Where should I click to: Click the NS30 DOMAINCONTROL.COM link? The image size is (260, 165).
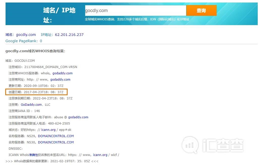tap(56, 142)
